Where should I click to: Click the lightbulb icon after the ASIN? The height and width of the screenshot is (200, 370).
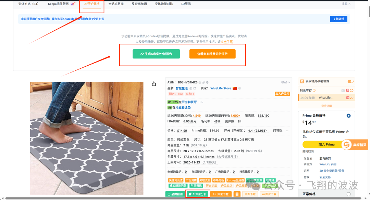(207, 82)
